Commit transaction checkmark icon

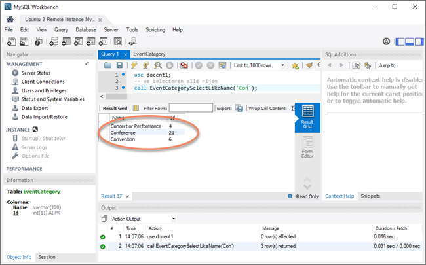coord(199,65)
